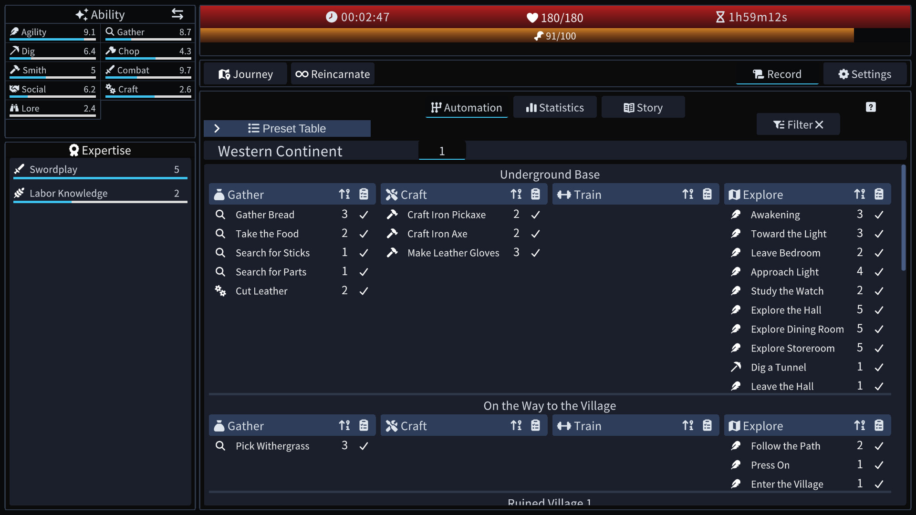Click the sort icon in Underground Base Explore header

[860, 194]
